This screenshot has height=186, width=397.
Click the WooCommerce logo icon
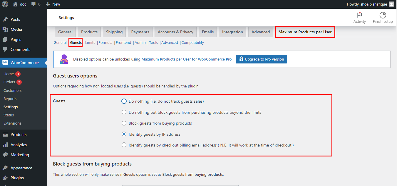tap(5, 63)
